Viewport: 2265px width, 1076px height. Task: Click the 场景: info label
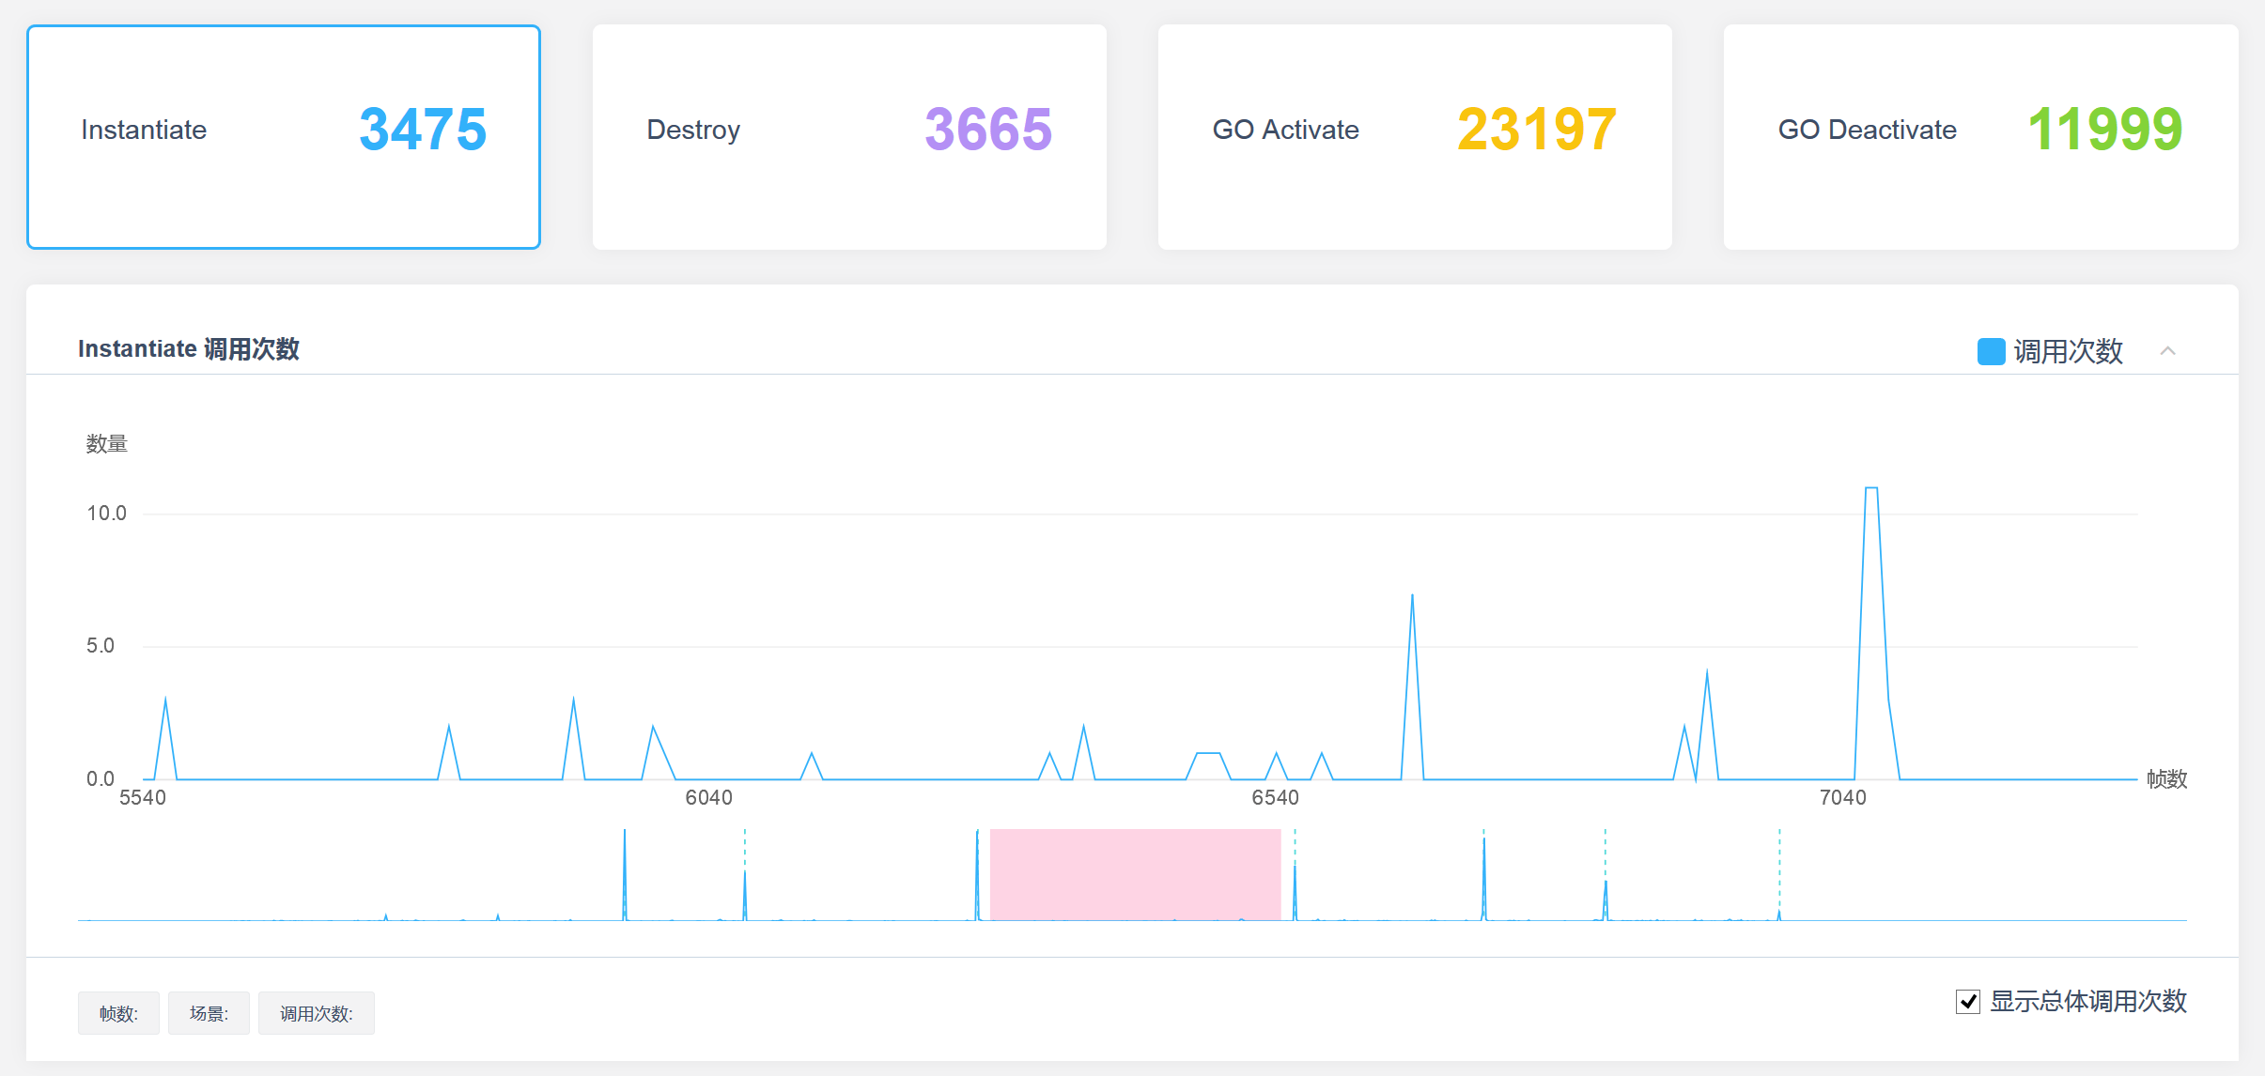point(209,1013)
